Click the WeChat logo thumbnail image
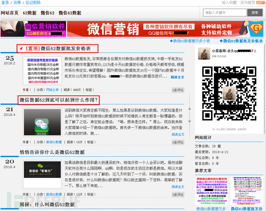This screenshot has height=211, width=266. [x=42, y=122]
